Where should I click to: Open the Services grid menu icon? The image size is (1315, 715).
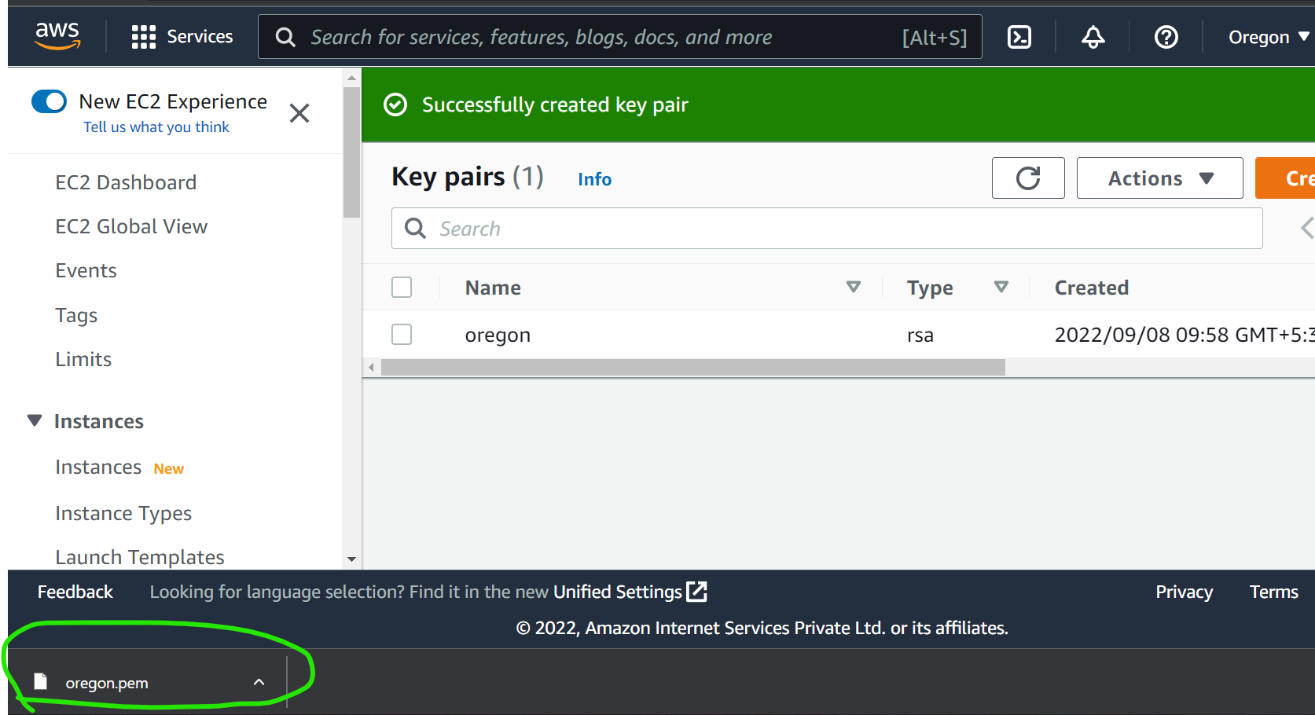[x=143, y=37]
